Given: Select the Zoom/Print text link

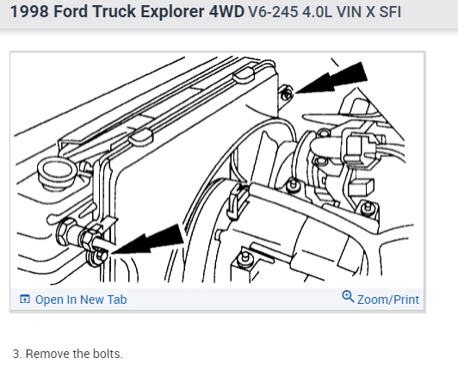Looking at the screenshot, I should 388,300.
